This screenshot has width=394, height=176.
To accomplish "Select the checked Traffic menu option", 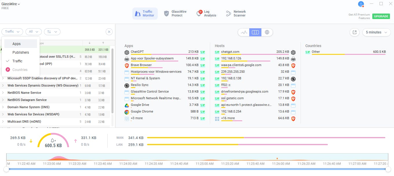I will (x=21, y=61).
